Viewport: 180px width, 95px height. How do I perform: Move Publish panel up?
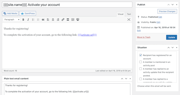[x=168, y=5]
